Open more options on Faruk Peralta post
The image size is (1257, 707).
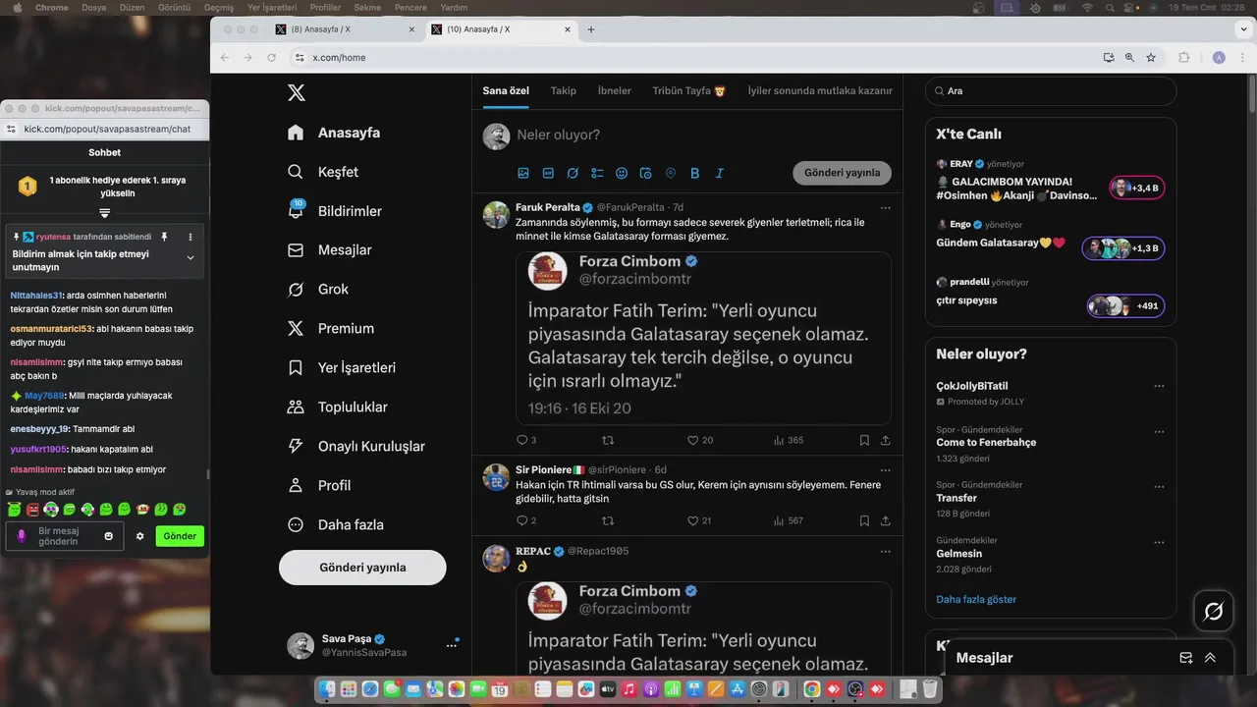pyautogui.click(x=886, y=208)
